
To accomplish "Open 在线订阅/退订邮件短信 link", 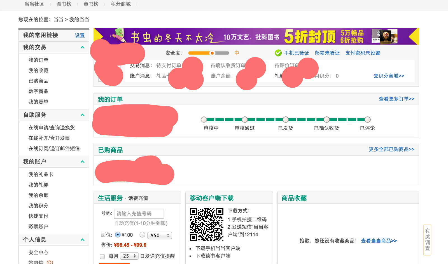I will (x=54, y=148).
